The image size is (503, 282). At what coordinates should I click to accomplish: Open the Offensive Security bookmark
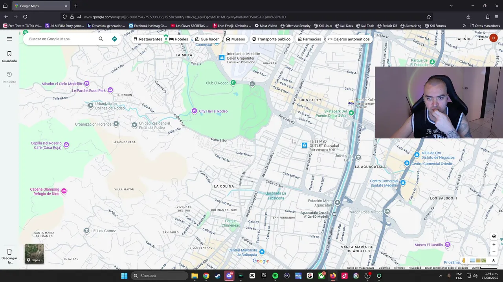tap(296, 26)
